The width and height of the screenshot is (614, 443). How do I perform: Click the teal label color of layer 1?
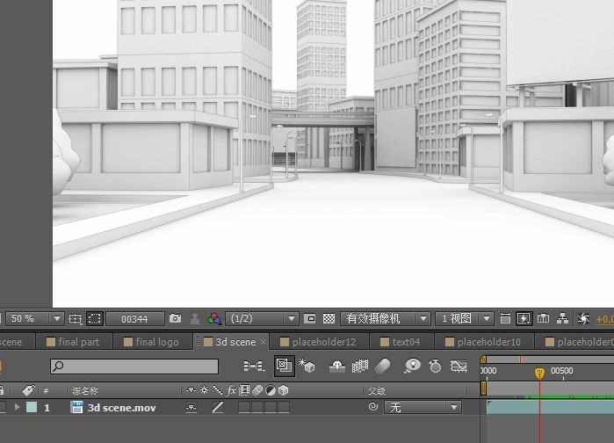pyautogui.click(x=32, y=408)
